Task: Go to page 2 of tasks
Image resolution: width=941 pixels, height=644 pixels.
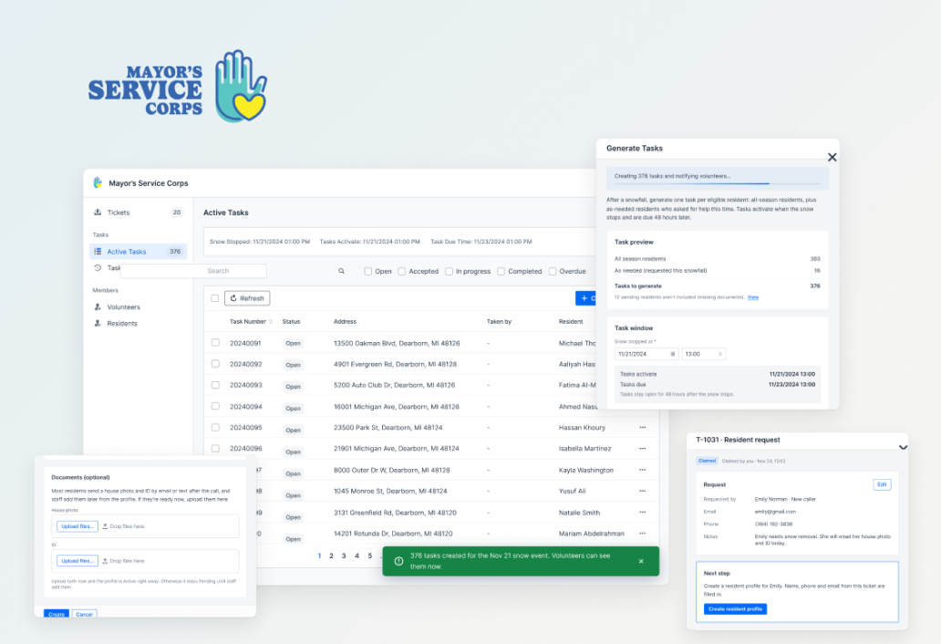Action: tap(331, 556)
